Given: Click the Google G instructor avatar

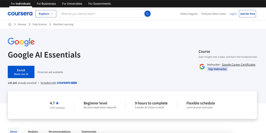Looking at the screenshot, I should click(202, 67).
